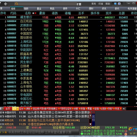137x137 pixels.
Task: Select the 上海机场 stock name
Action: click(x=26, y=41)
